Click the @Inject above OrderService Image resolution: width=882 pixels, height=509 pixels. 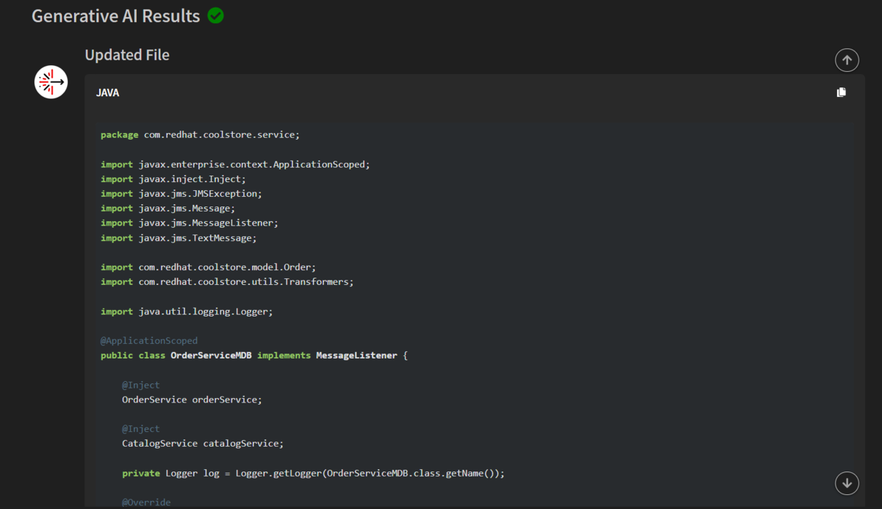[140, 385]
